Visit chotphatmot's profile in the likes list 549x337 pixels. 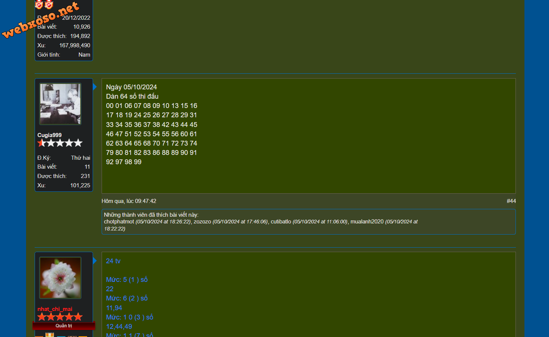(119, 222)
